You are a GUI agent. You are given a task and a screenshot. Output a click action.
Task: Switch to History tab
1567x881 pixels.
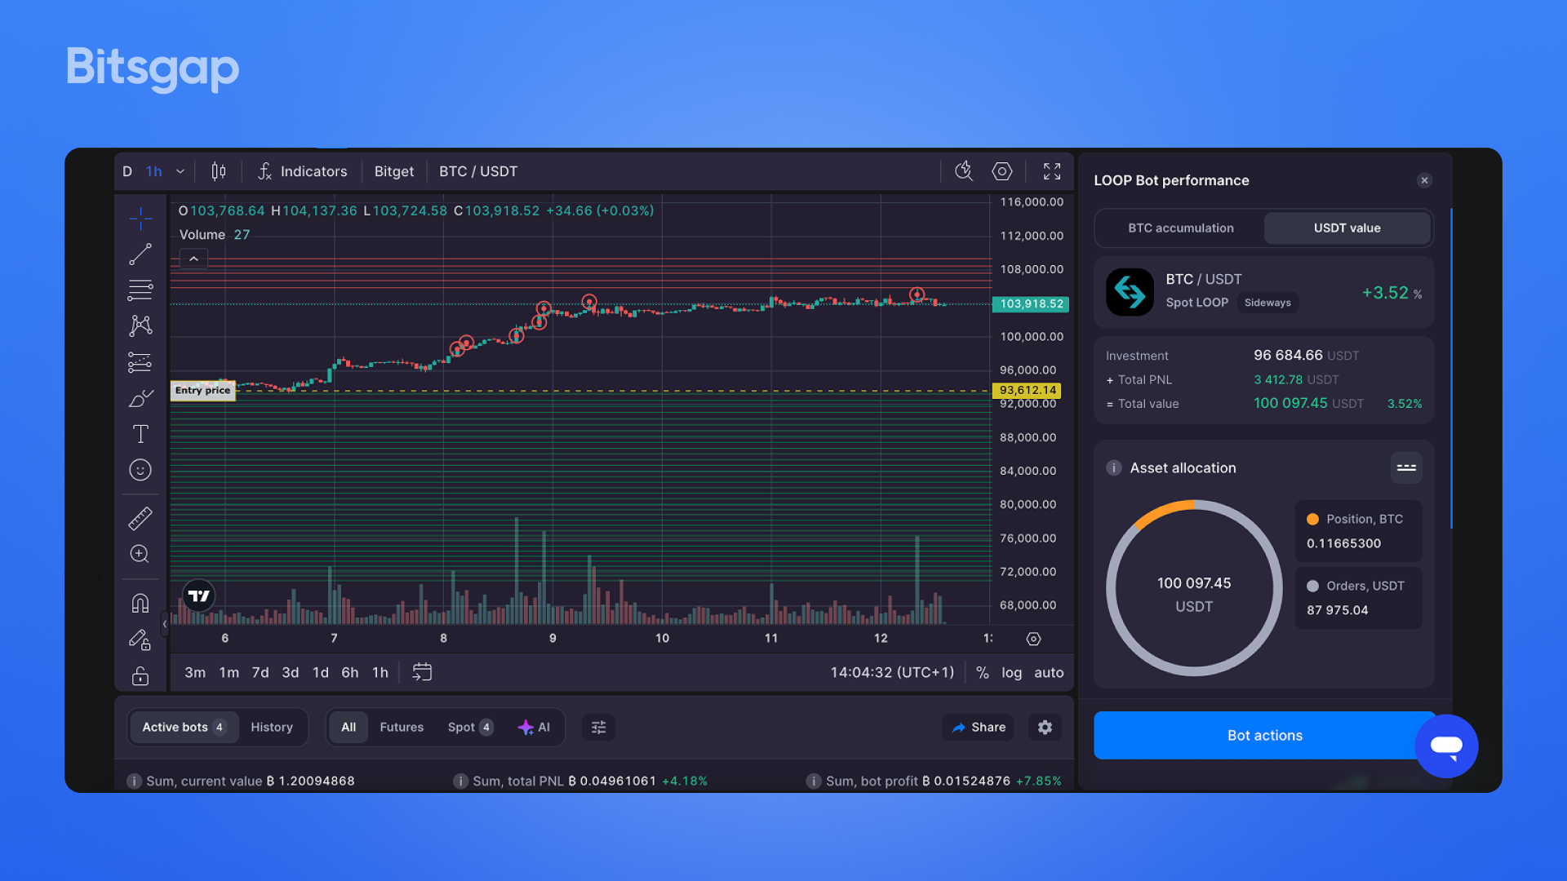[x=272, y=727]
